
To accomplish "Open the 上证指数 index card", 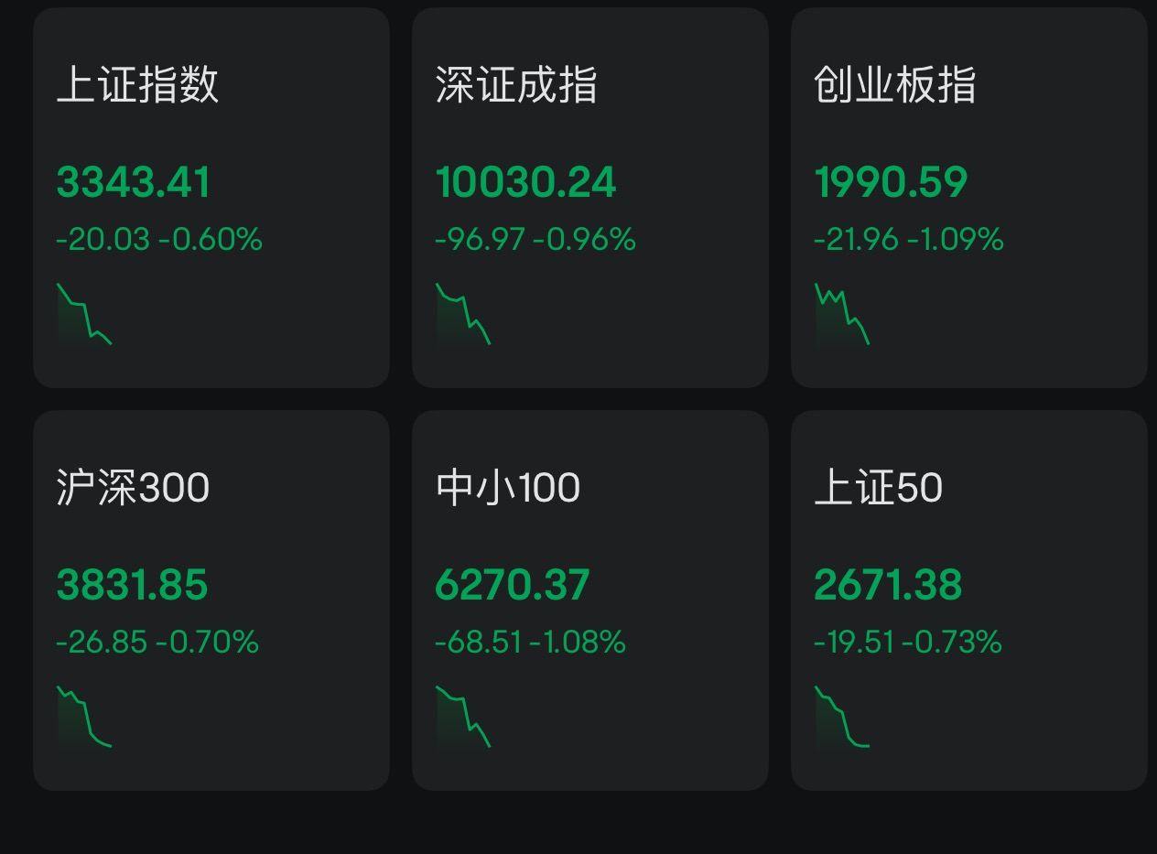I will pyautogui.click(x=211, y=198).
